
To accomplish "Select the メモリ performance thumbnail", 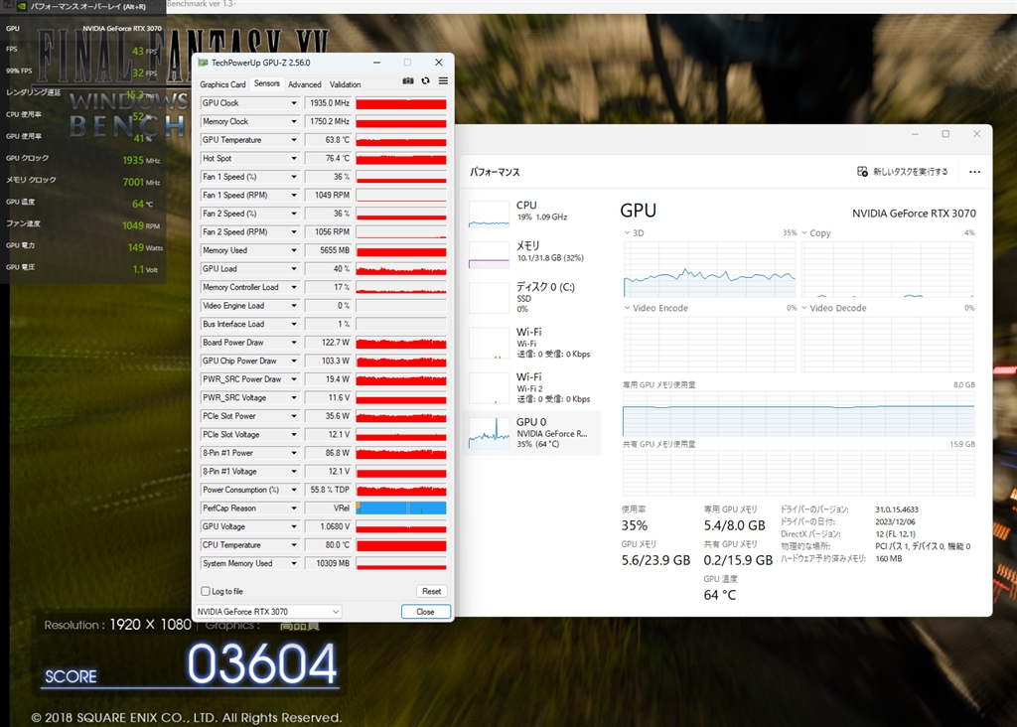I will point(489,255).
